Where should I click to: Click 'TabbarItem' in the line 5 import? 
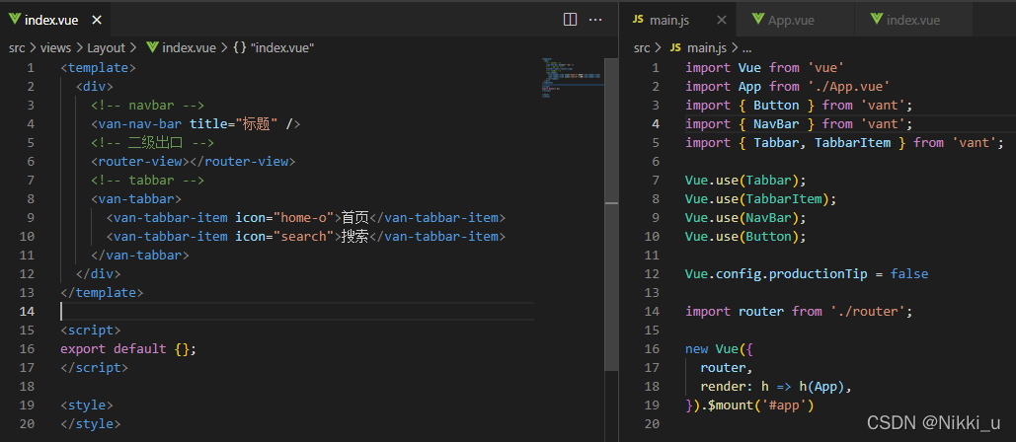pos(852,142)
